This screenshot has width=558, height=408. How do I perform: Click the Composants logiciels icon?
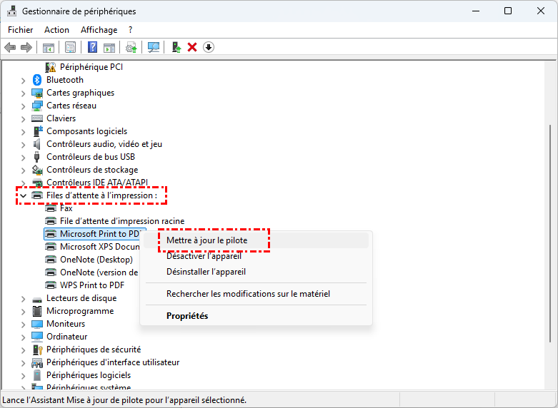[x=37, y=131]
